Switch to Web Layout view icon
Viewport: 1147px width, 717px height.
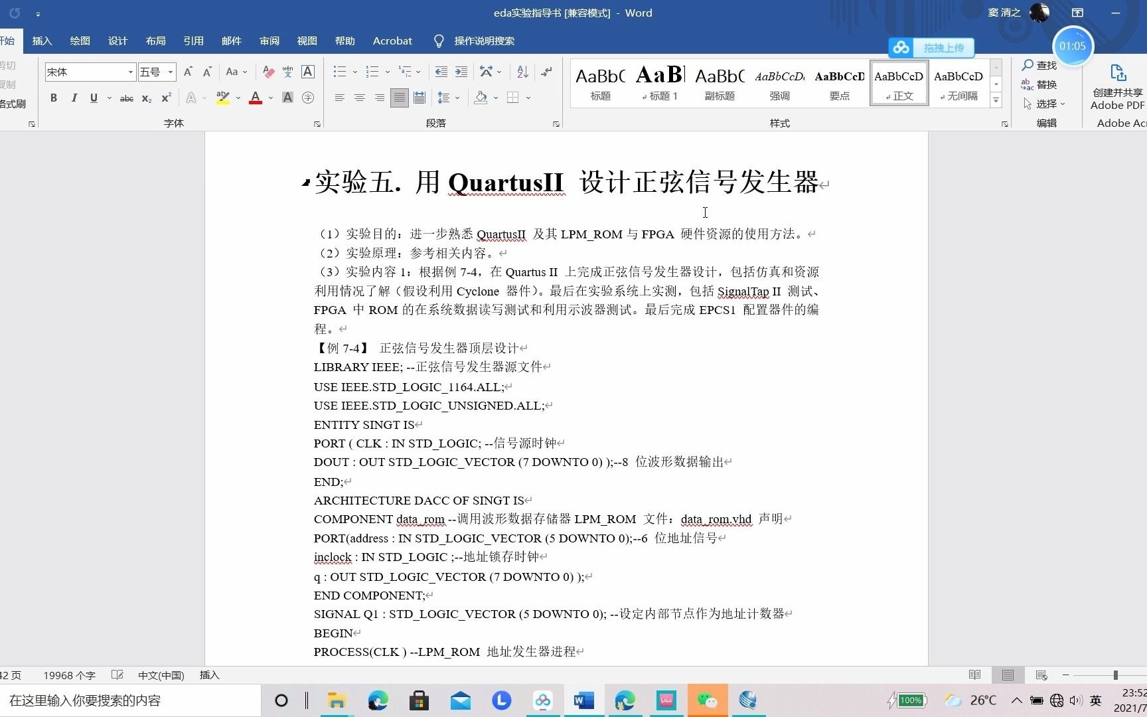[x=1041, y=675]
